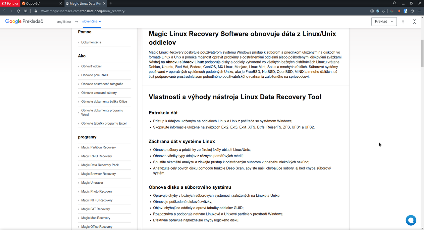This screenshot has height=230, width=424.
Task: Open Obnovte tabuľky programu Excel link
Action: click(x=104, y=124)
